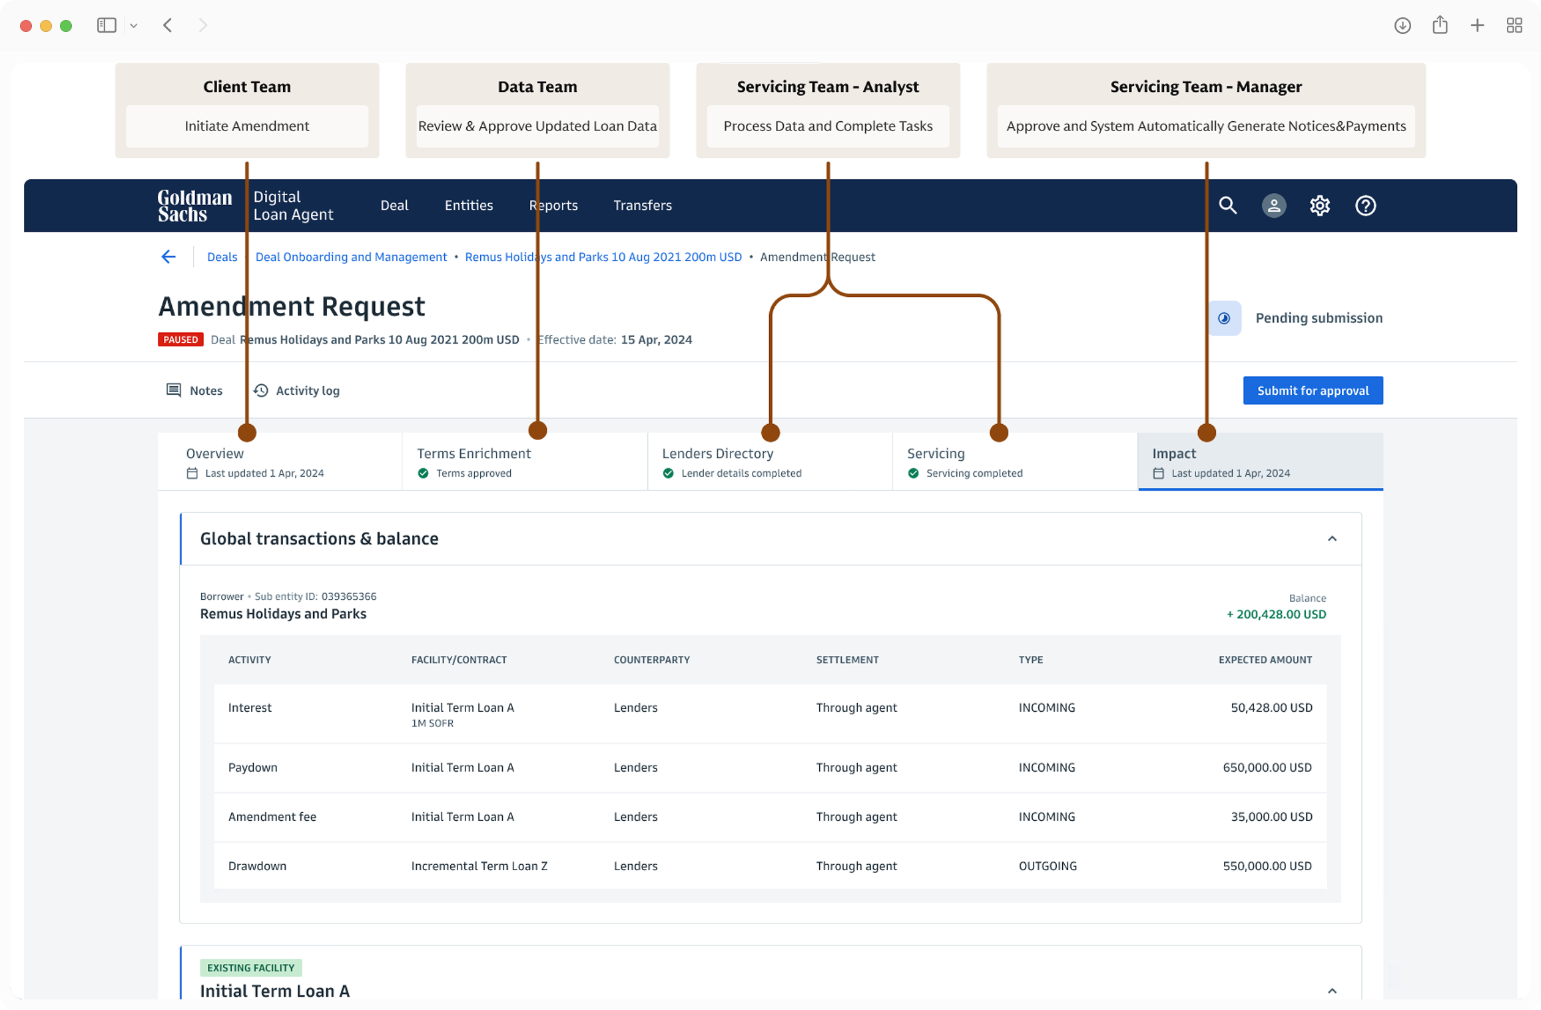The width and height of the screenshot is (1541, 1010).
Task: Click the calendar icon under Impact tab
Action: (1158, 473)
